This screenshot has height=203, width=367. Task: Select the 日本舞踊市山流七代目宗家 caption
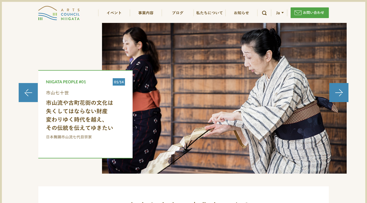(69, 137)
